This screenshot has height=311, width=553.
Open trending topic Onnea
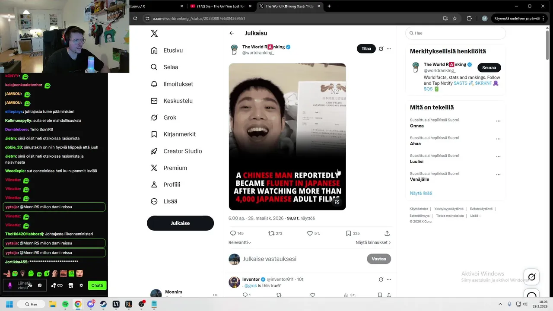pyautogui.click(x=417, y=126)
